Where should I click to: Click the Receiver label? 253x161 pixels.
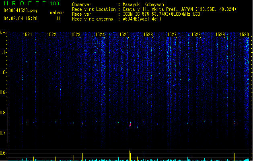pos(82,14)
